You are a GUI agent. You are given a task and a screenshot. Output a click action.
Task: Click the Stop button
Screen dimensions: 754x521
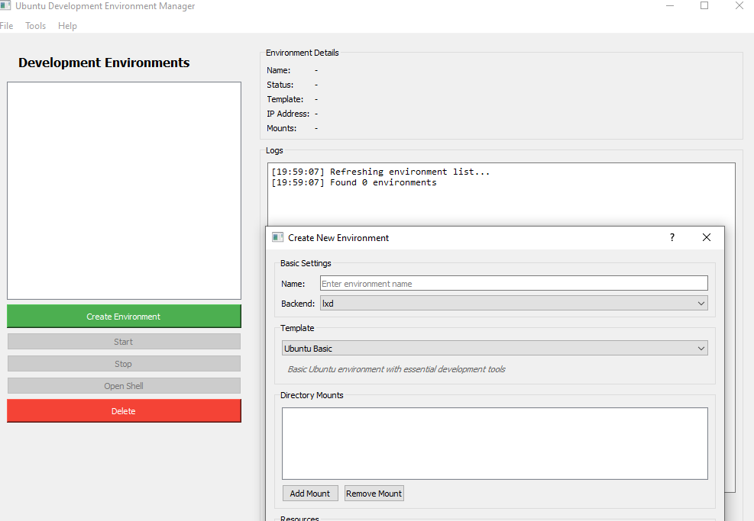click(124, 364)
